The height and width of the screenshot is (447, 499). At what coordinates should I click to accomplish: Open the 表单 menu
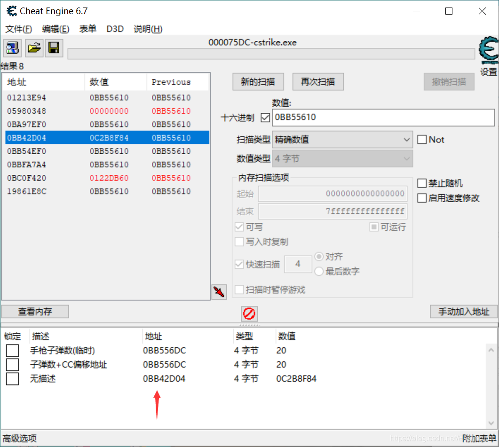[x=88, y=29]
